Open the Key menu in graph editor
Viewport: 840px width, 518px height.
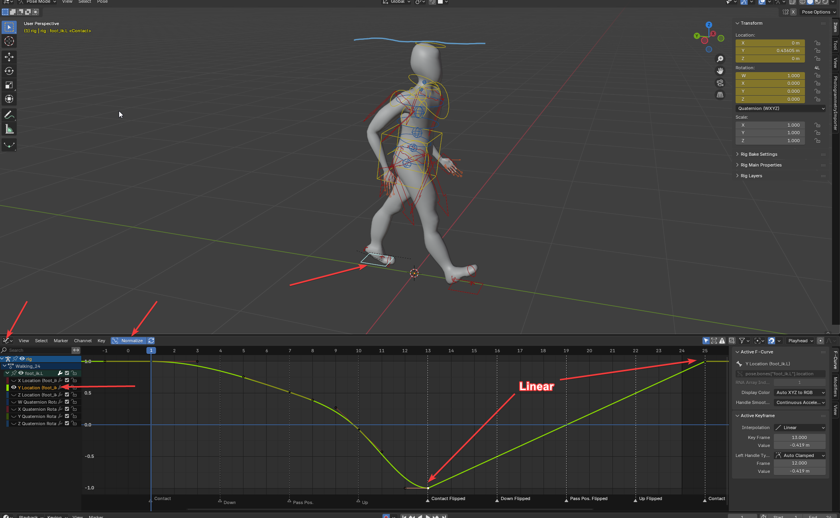click(x=101, y=341)
